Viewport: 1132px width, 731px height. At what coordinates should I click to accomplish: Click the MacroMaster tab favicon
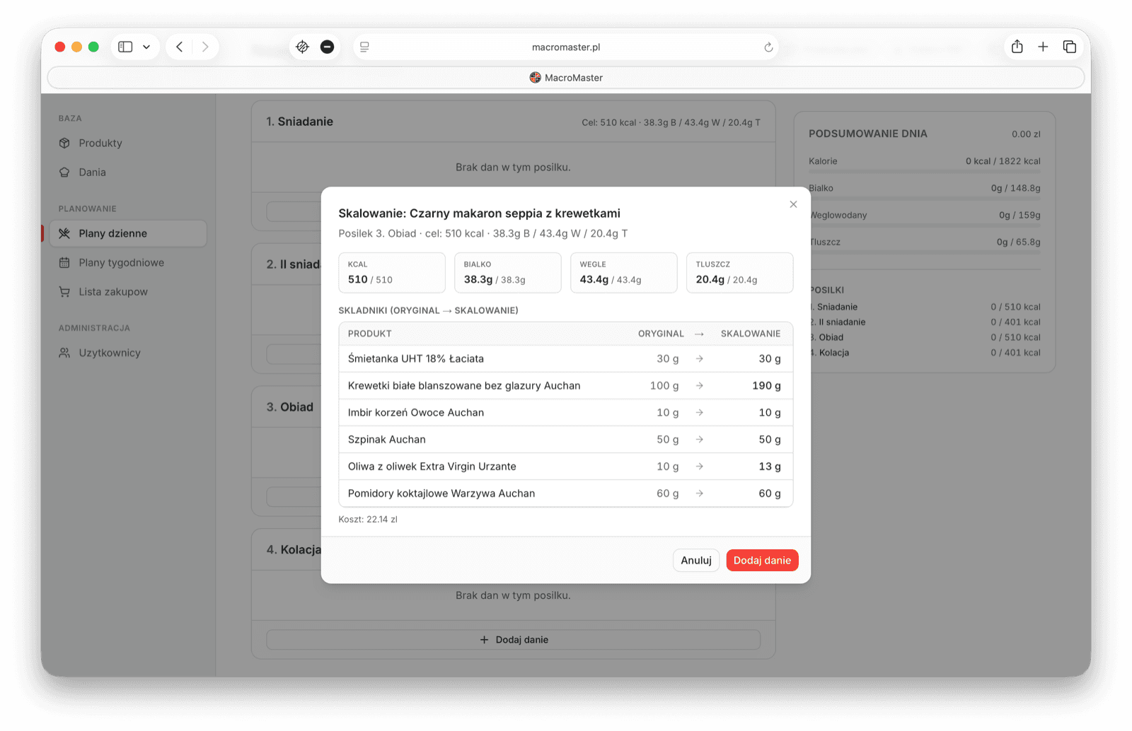pyautogui.click(x=535, y=78)
